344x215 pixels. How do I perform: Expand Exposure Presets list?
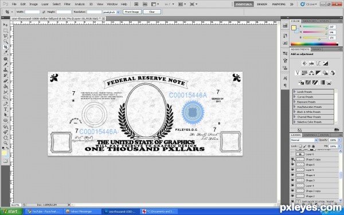(x=295, y=102)
